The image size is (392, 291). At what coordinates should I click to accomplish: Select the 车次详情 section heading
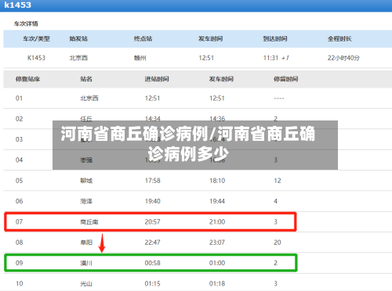pyautogui.click(x=26, y=23)
